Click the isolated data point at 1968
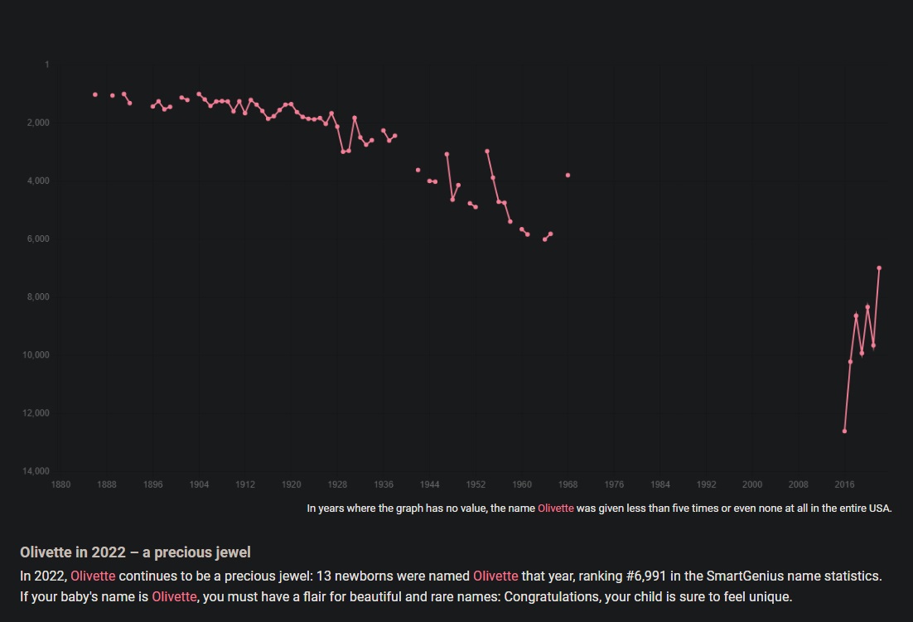This screenshot has height=622, width=913. click(568, 176)
